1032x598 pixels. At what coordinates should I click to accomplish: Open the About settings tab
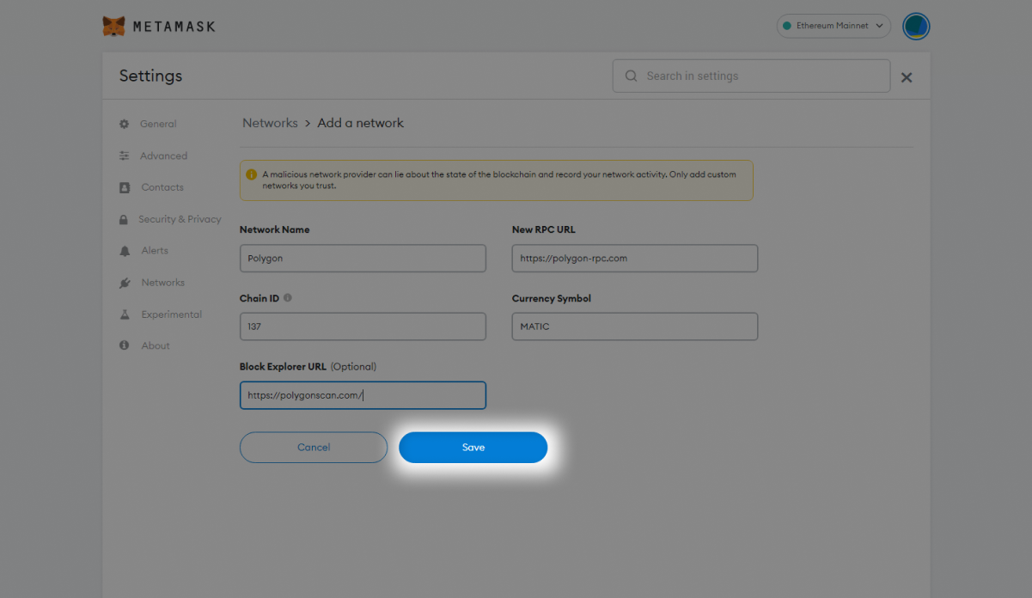[156, 345]
